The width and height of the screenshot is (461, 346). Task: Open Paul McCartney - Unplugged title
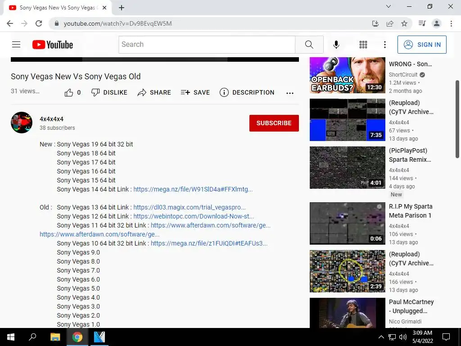[411, 306]
